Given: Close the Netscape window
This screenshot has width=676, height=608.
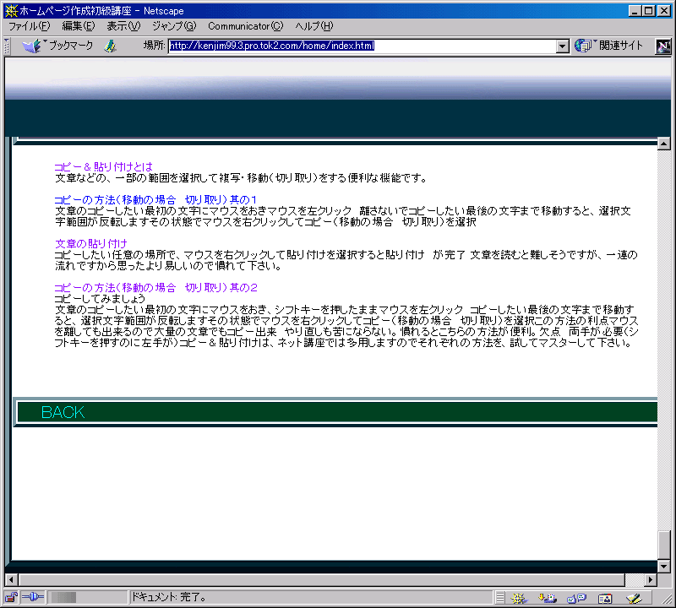Looking at the screenshot, I should coord(664,11).
